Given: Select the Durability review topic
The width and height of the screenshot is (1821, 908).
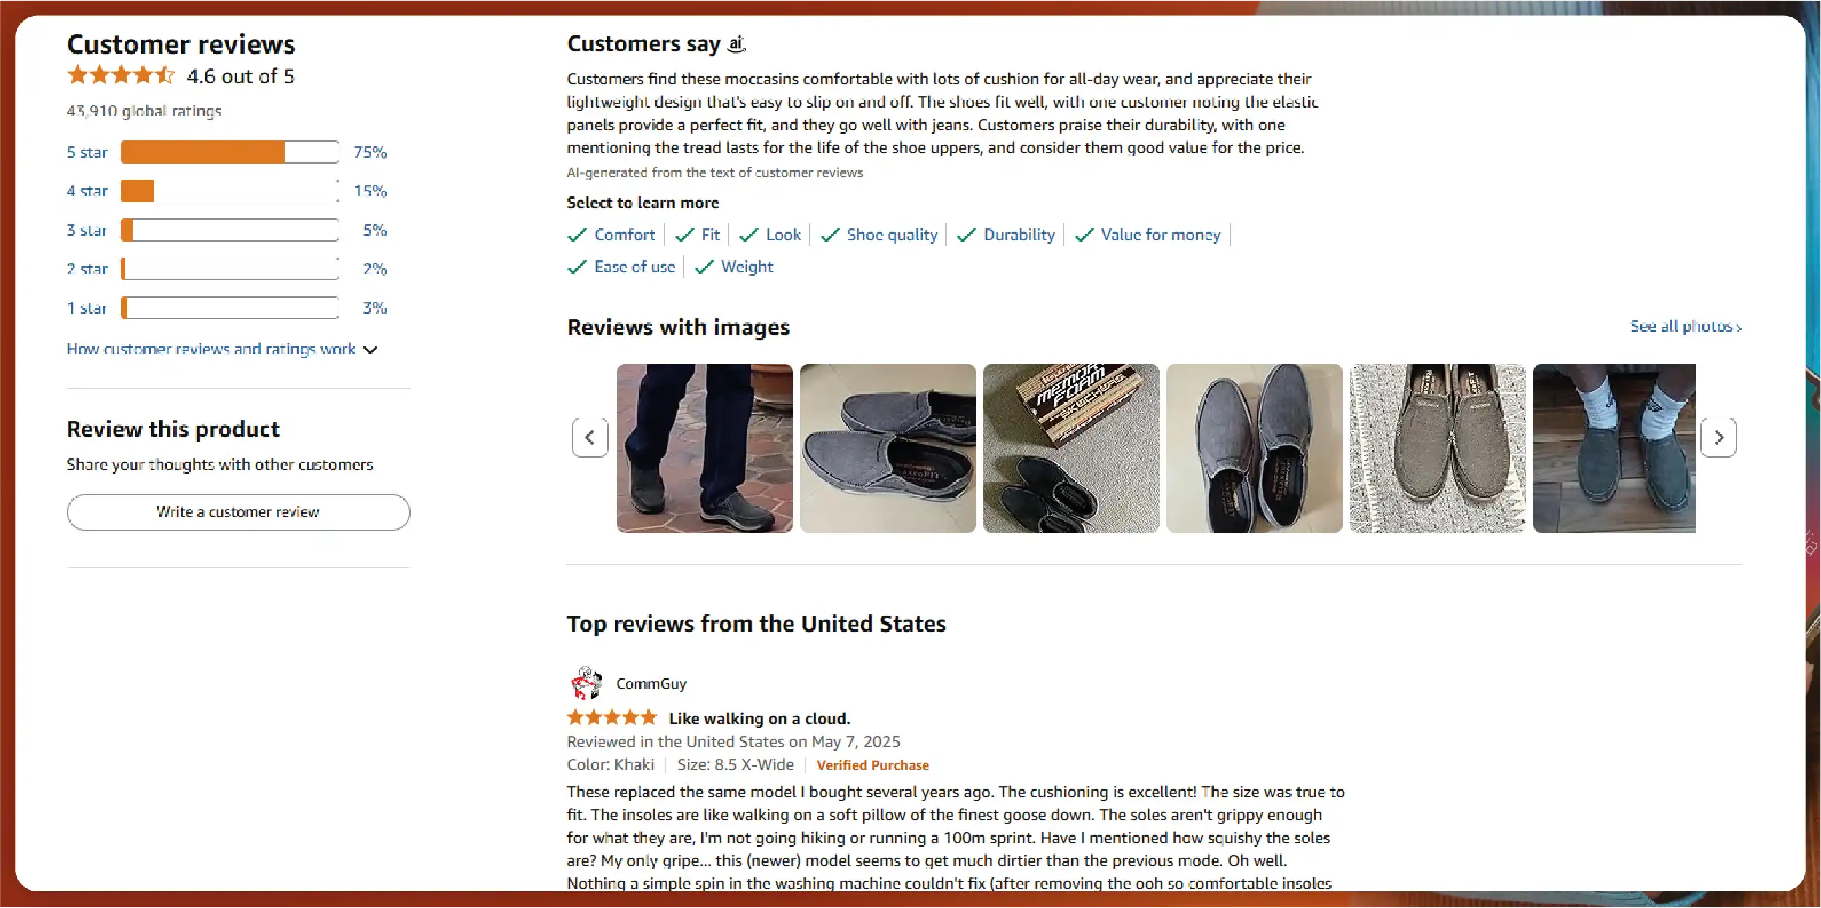Looking at the screenshot, I should [1019, 234].
